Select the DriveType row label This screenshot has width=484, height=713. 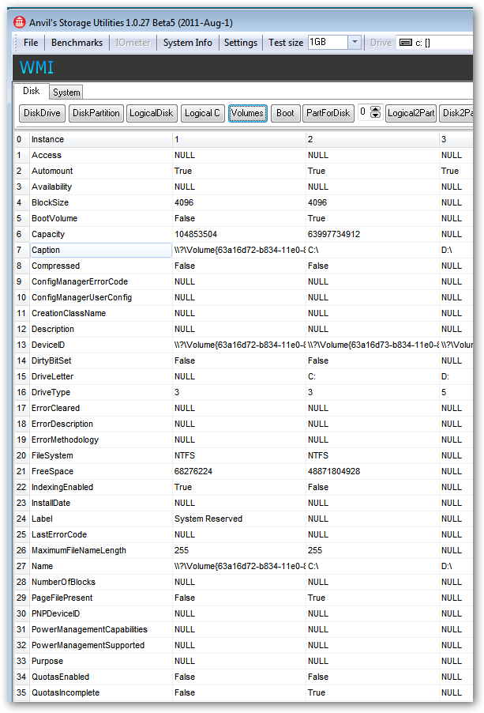tap(51, 392)
